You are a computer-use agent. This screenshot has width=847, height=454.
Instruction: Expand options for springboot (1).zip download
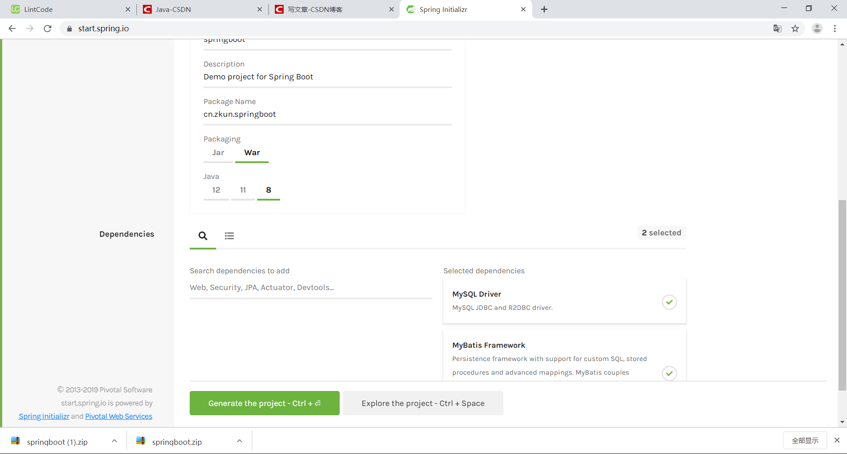pyautogui.click(x=114, y=441)
